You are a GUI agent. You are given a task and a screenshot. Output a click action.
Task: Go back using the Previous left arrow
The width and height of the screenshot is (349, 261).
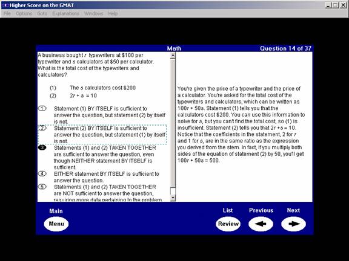pos(261,224)
